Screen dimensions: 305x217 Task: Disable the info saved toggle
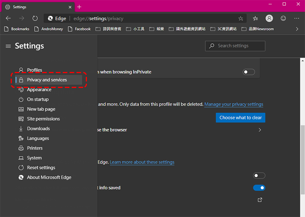click(259, 188)
